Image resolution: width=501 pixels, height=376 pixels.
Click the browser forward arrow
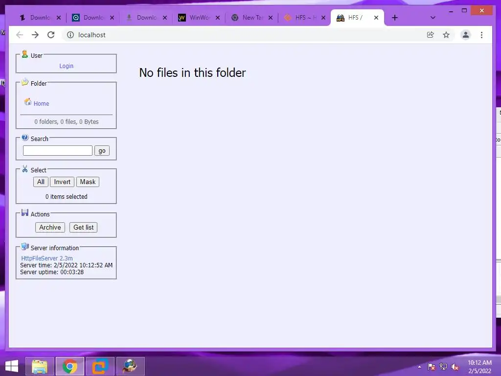point(35,35)
